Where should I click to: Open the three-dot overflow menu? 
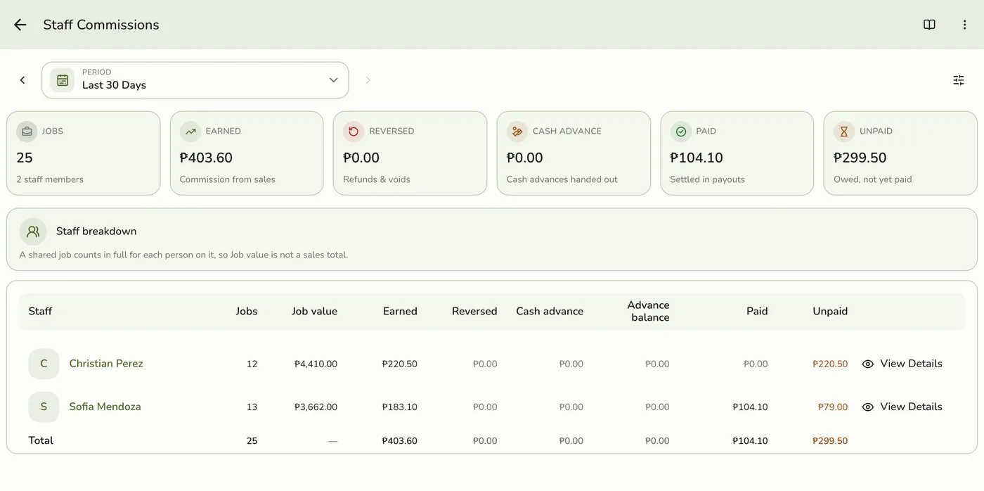pyautogui.click(x=964, y=25)
